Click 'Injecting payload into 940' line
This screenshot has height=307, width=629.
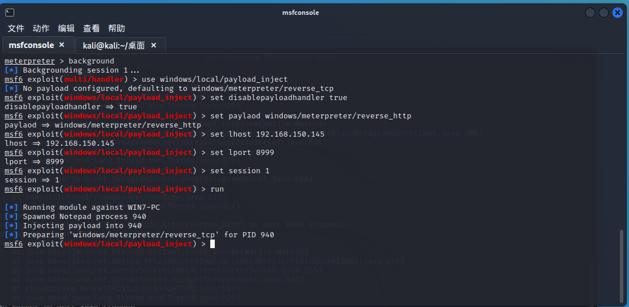coord(73,226)
